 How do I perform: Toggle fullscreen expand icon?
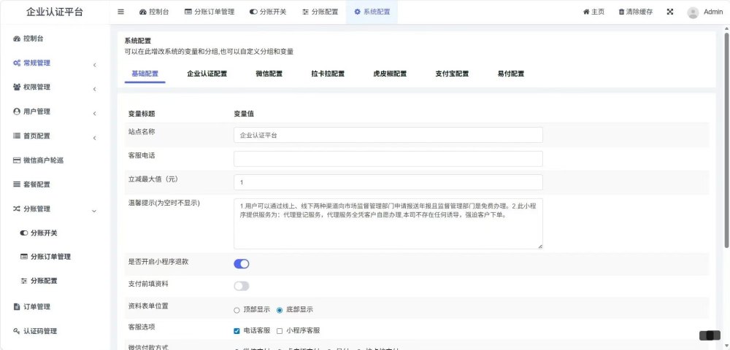point(670,12)
